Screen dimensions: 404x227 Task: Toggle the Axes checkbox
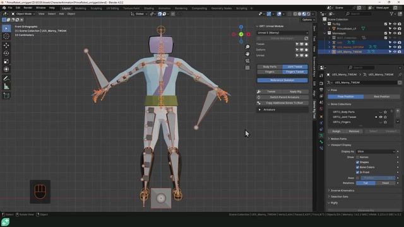pos(357,178)
